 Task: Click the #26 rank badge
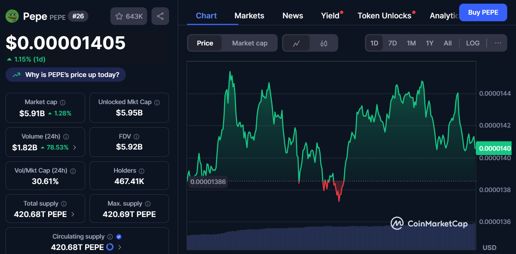[78, 16]
